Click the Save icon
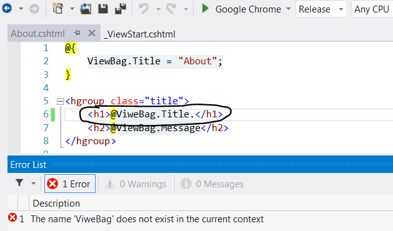 pos(103,9)
